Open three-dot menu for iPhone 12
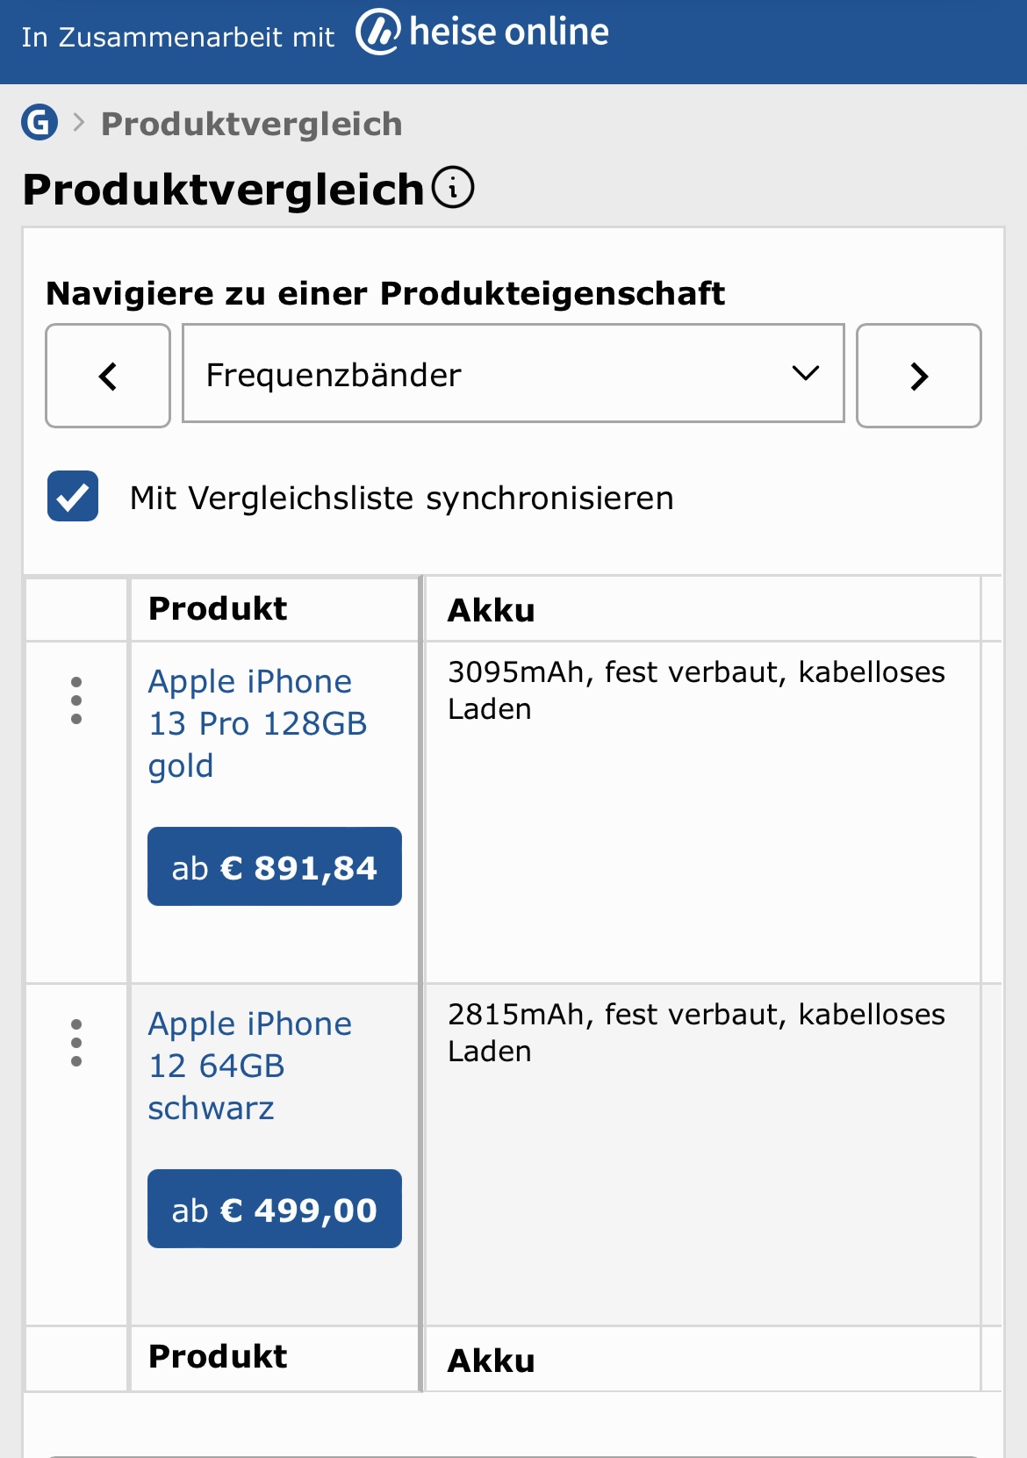The width and height of the screenshot is (1027, 1458). tap(76, 1043)
